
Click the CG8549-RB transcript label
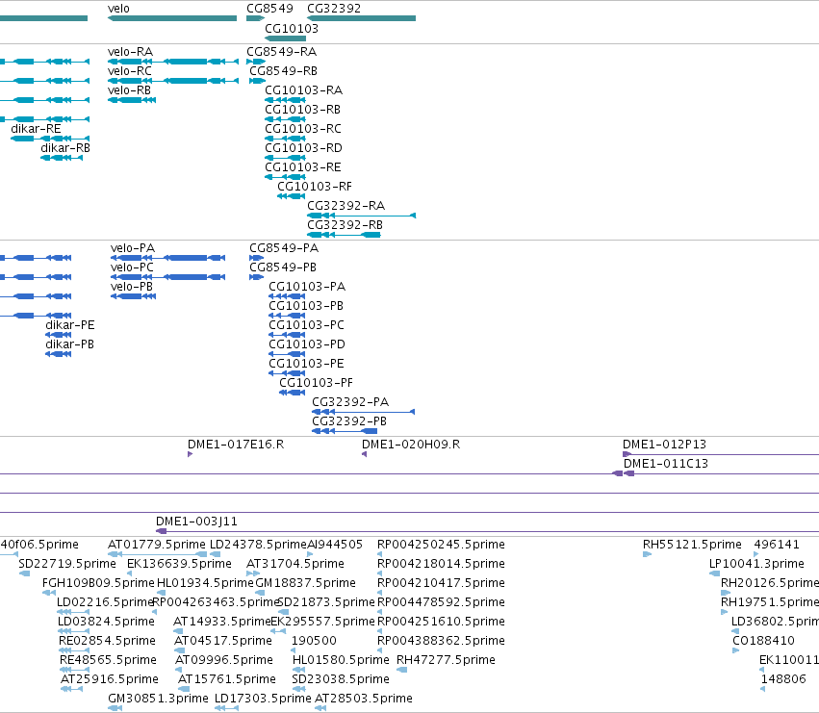point(283,71)
